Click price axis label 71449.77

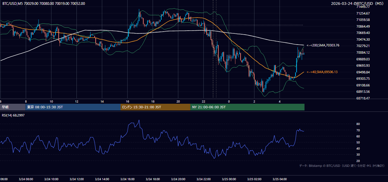tap(363, 7)
